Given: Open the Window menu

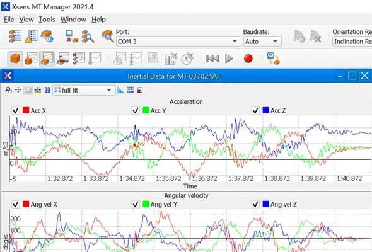Looking at the screenshot, I should coord(73,20).
